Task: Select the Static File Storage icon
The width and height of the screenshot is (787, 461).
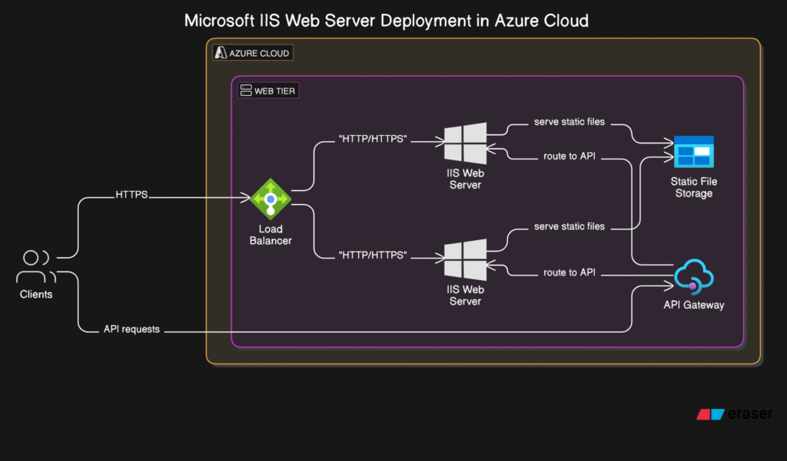Action: click(694, 151)
